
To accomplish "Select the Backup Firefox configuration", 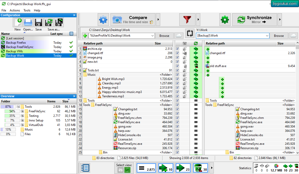I will click(x=38, y=43).
